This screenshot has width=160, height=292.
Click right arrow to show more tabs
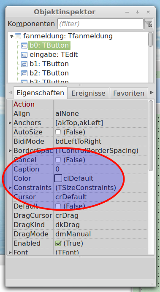(x=152, y=93)
